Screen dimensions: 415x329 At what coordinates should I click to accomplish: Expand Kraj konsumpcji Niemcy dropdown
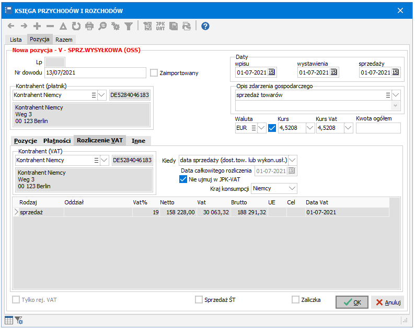(292, 189)
